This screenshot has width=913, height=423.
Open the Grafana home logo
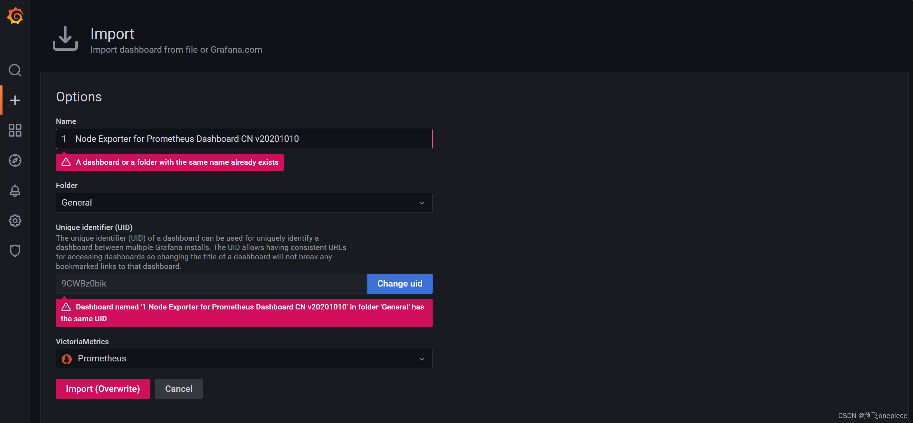click(x=15, y=16)
